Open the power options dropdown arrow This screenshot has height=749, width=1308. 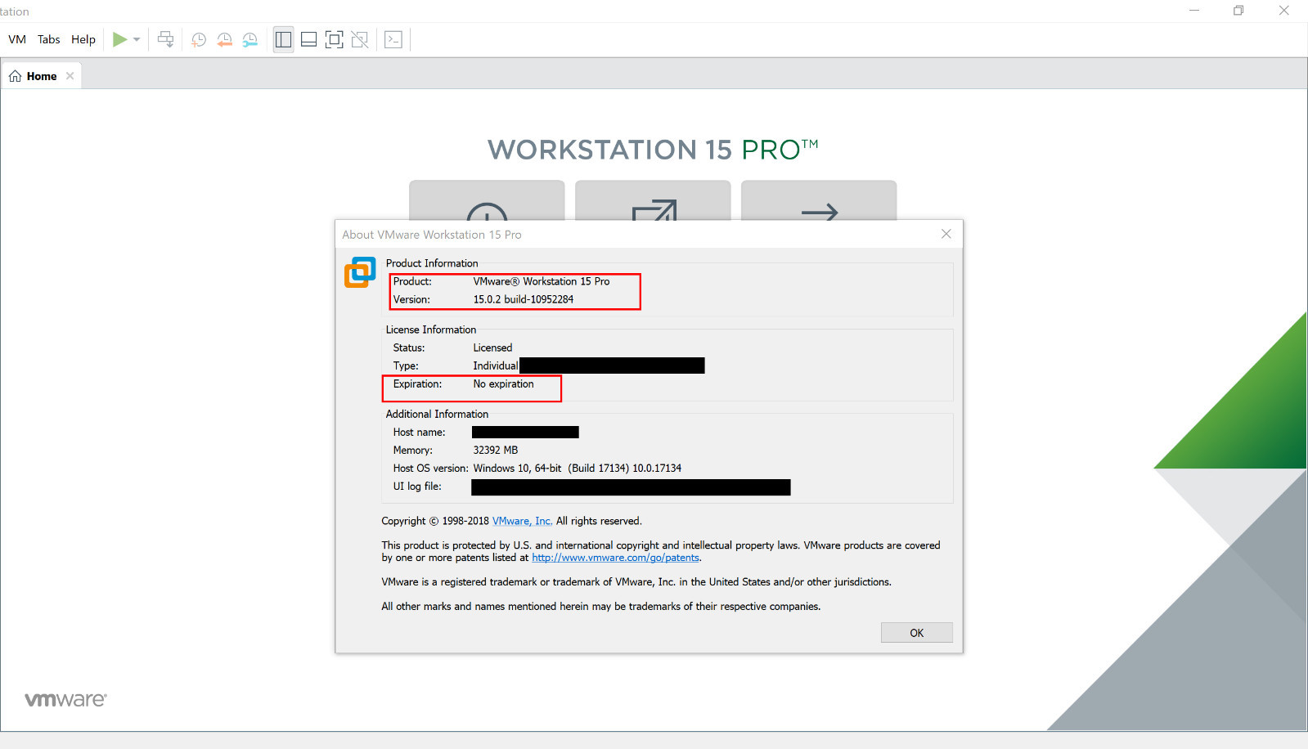(x=137, y=39)
